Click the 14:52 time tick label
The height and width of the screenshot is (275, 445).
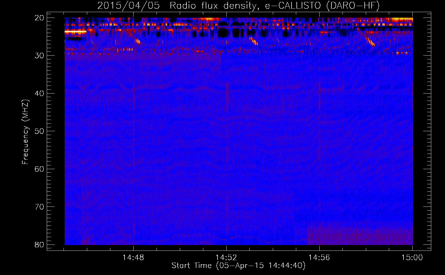[226, 258]
